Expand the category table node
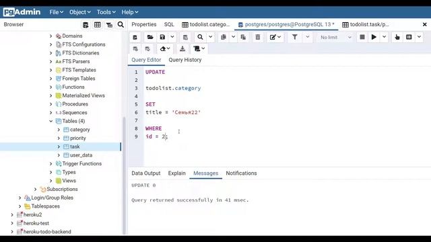Screen dimensions: 431x242 click(59, 130)
